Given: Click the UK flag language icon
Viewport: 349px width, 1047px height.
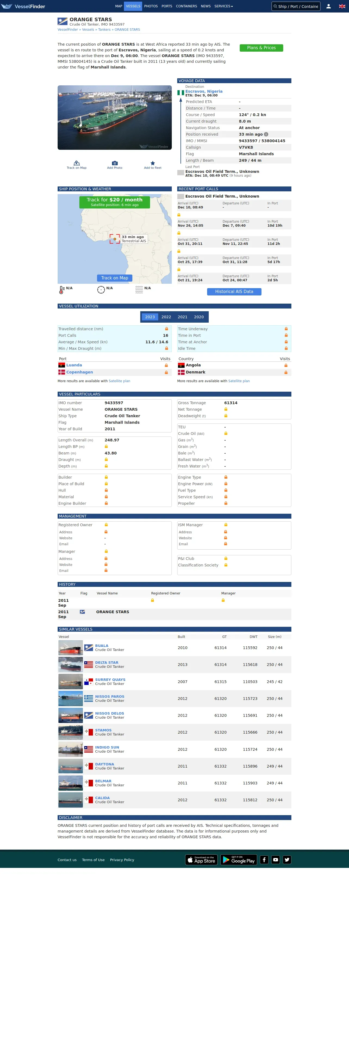Looking at the screenshot, I should [x=342, y=6].
